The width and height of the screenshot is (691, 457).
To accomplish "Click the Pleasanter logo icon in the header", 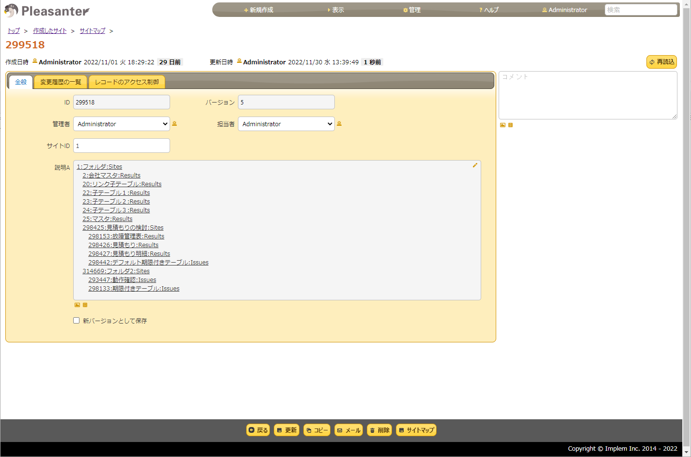I will [x=11, y=10].
